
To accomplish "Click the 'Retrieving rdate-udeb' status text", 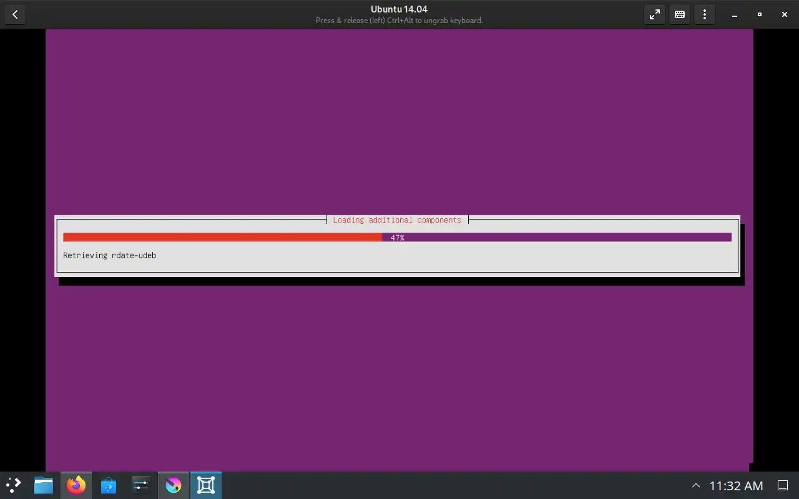I will click(109, 255).
